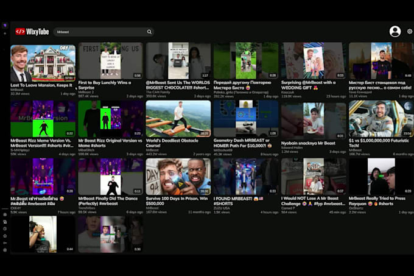Viewport: 414px width, 276px height.
Task: Click the WixyTube logo
Action: tap(32, 32)
